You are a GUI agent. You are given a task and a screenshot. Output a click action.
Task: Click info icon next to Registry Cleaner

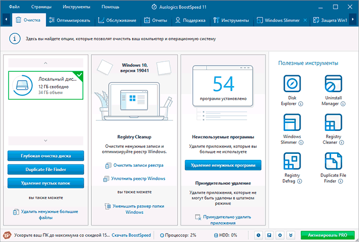tap(342, 142)
